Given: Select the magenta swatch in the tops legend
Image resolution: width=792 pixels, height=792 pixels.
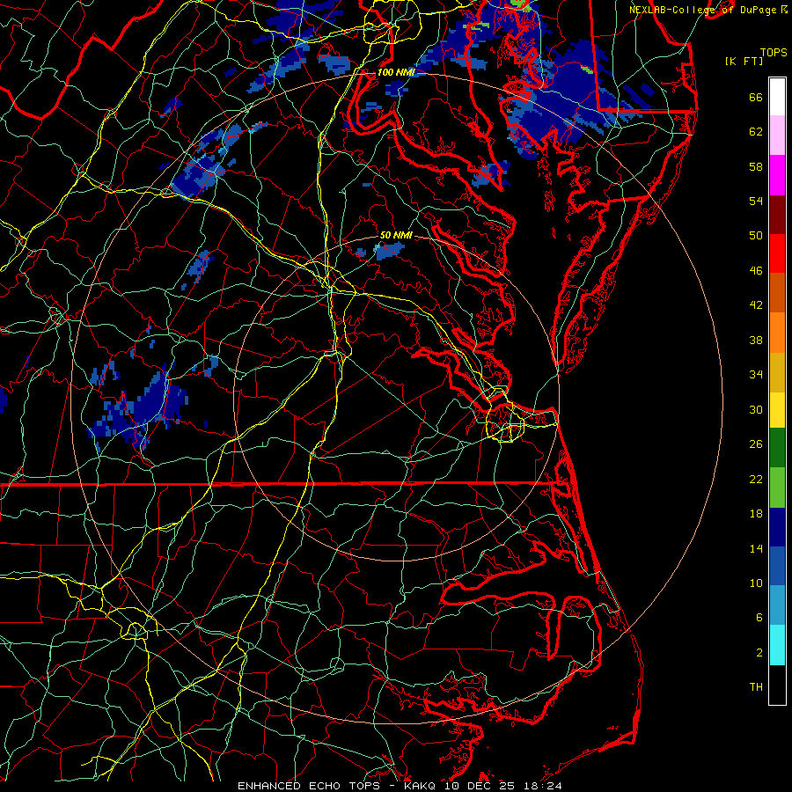Looking at the screenshot, I should tap(777, 175).
